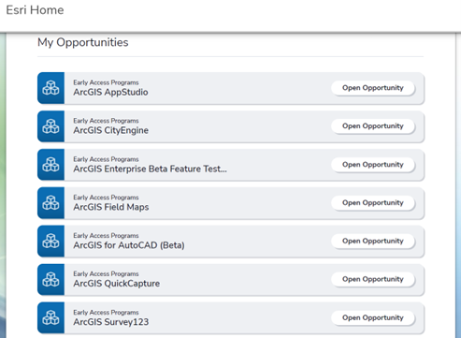The width and height of the screenshot is (461, 338).
Task: Open Opportunity for ArcGIS QuickCapture
Action: click(373, 279)
